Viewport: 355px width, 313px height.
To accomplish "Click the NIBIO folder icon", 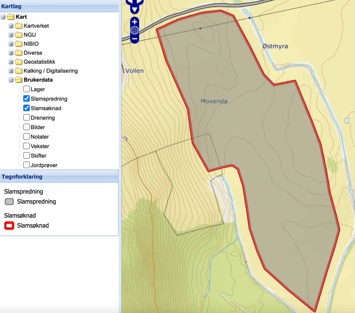I will [19, 44].
